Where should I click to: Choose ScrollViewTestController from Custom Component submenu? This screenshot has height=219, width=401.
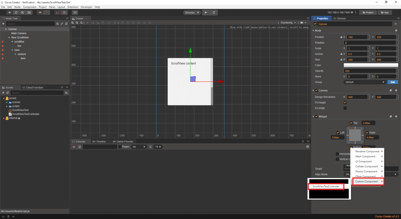[326, 187]
